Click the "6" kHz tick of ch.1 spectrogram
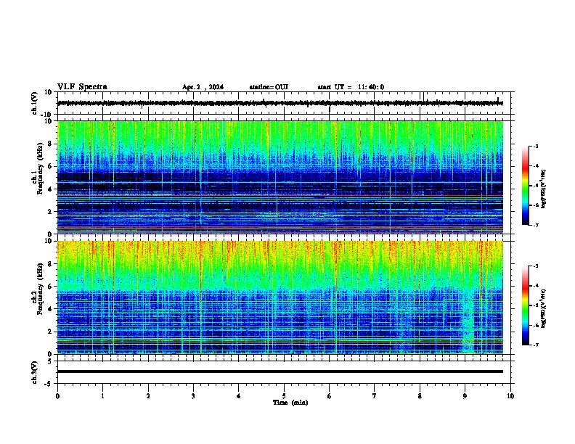This screenshot has width=575, height=444. [x=50, y=166]
